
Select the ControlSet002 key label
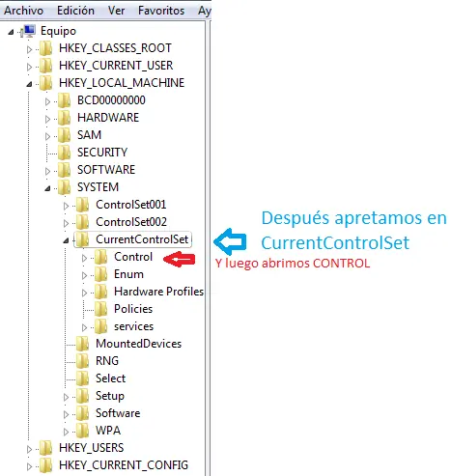coord(131,222)
